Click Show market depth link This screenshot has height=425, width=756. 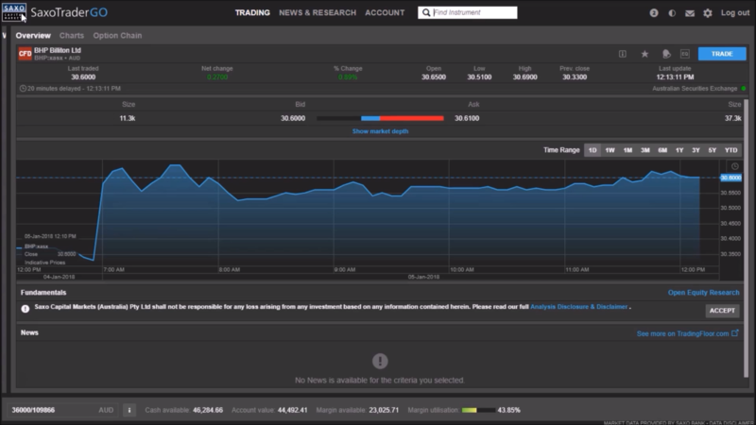[380, 131]
